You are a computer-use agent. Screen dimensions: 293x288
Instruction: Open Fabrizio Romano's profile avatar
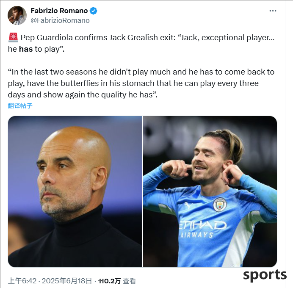point(17,15)
